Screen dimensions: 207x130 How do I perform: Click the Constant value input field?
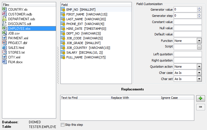pos(188,22)
